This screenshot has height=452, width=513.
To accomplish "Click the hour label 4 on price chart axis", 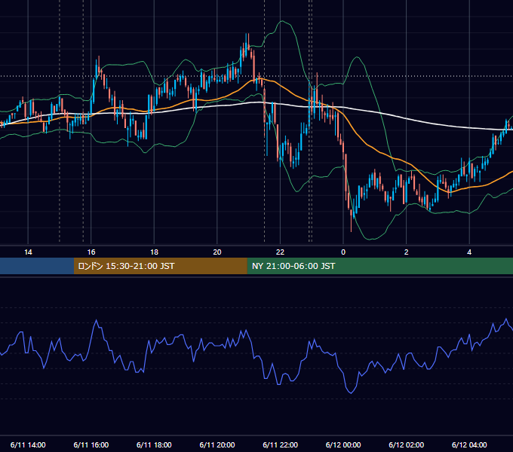I will pyautogui.click(x=469, y=252).
